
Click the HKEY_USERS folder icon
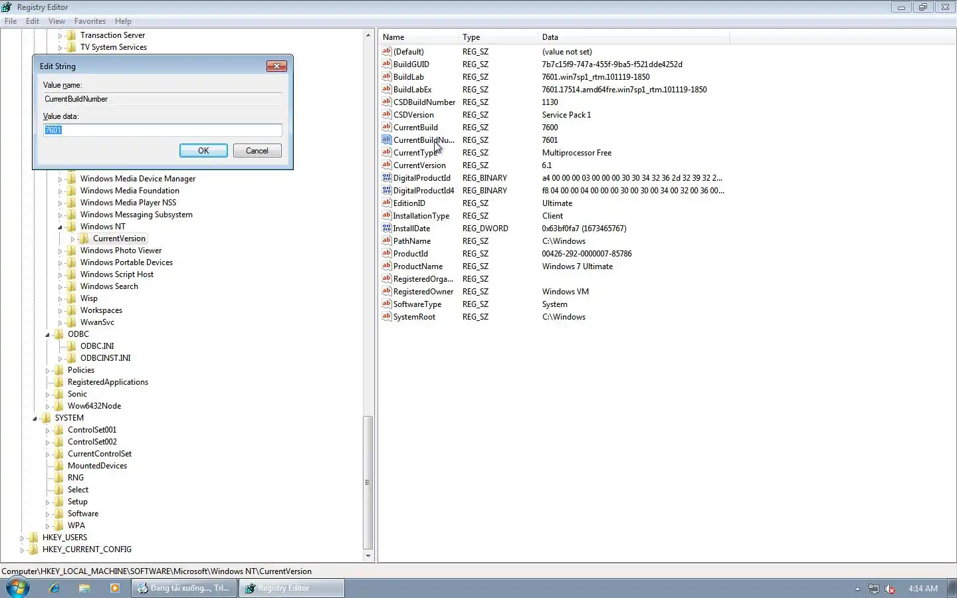coord(34,538)
